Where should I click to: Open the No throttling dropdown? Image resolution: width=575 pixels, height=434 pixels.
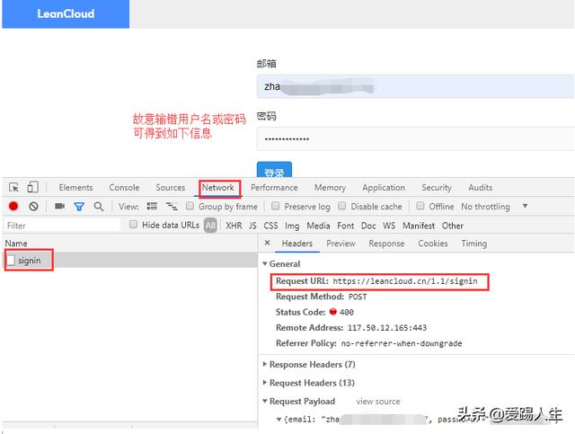pyautogui.click(x=494, y=207)
